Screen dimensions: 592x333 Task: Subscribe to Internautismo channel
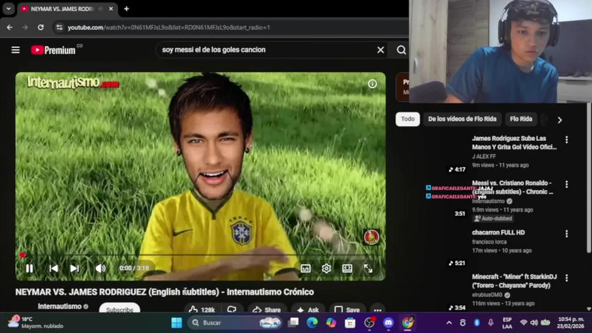[120, 309]
